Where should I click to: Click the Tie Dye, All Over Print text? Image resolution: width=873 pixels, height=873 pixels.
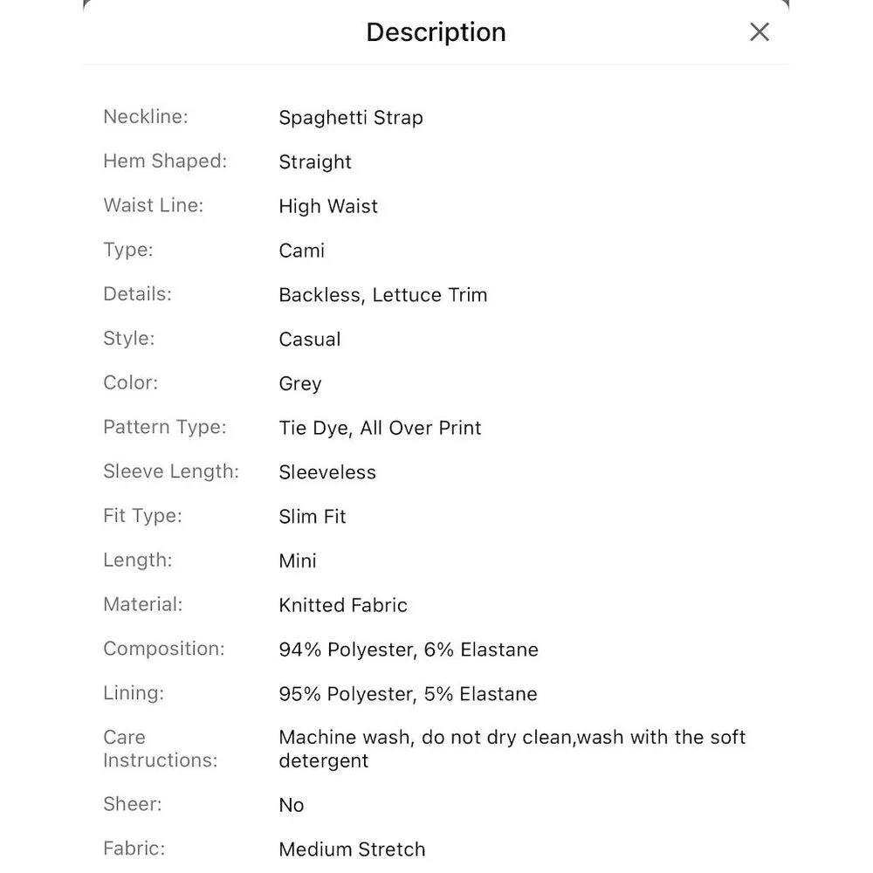(380, 428)
